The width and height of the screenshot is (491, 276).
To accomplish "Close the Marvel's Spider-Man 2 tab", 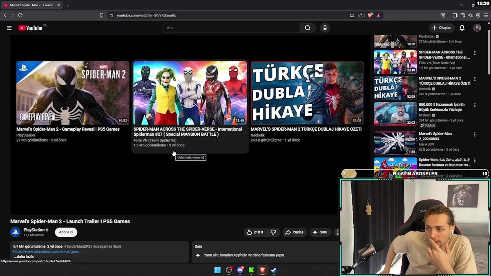I will coord(59,5).
